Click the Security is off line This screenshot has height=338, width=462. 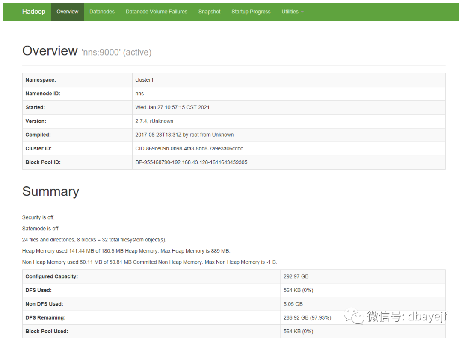[38, 217]
